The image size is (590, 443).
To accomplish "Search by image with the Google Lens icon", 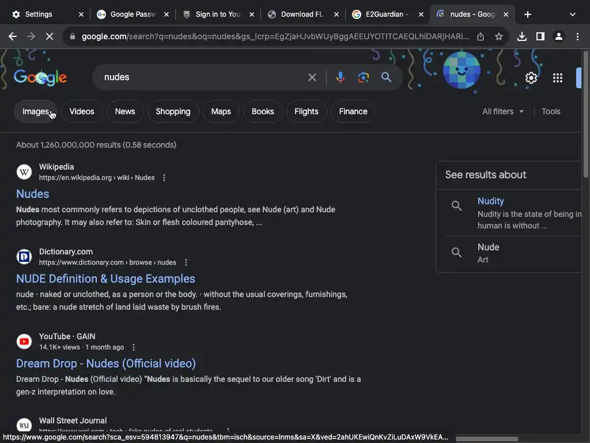I will tap(363, 77).
